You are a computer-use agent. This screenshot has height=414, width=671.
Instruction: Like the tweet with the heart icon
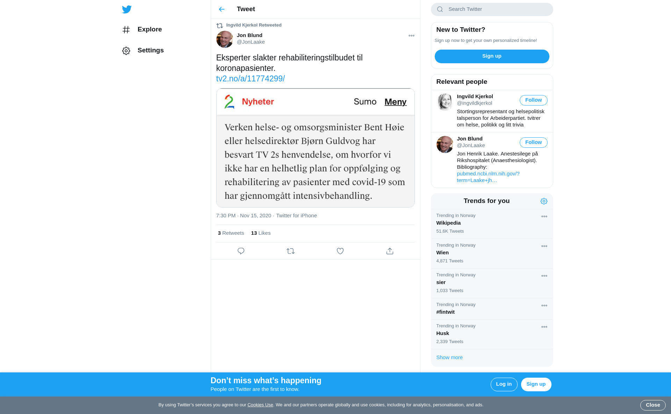[x=340, y=251]
